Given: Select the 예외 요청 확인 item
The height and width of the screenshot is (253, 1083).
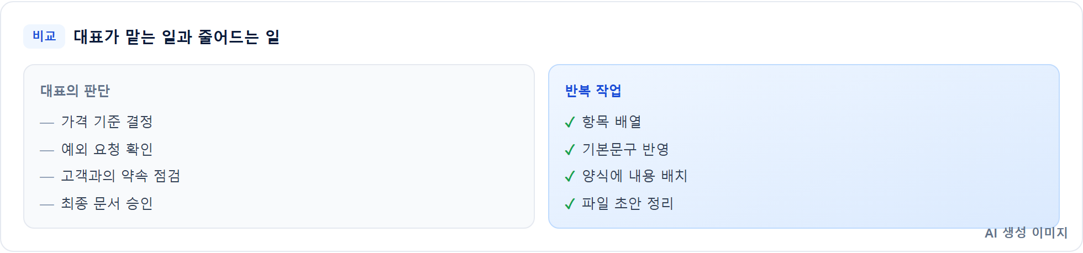Looking at the screenshot, I should pos(107,149).
